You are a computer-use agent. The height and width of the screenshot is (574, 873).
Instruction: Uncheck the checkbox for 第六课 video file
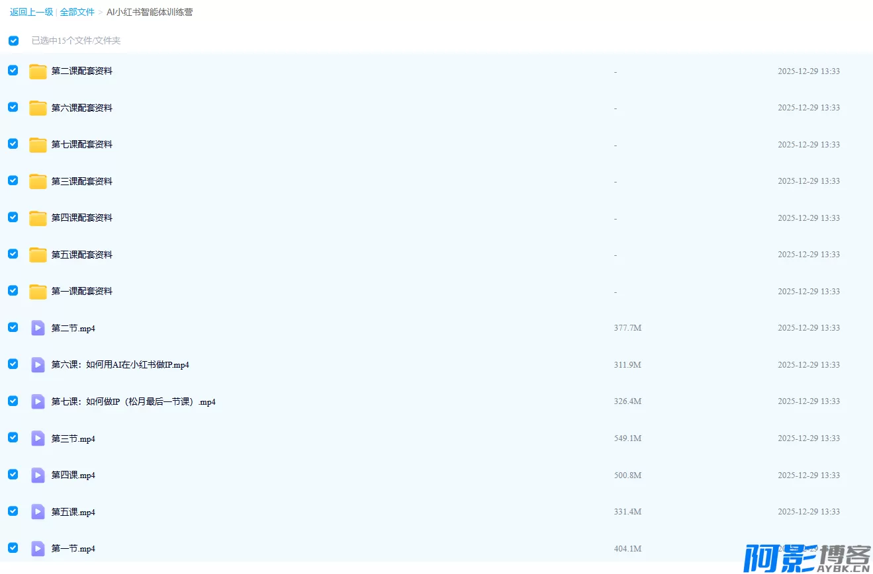13,364
